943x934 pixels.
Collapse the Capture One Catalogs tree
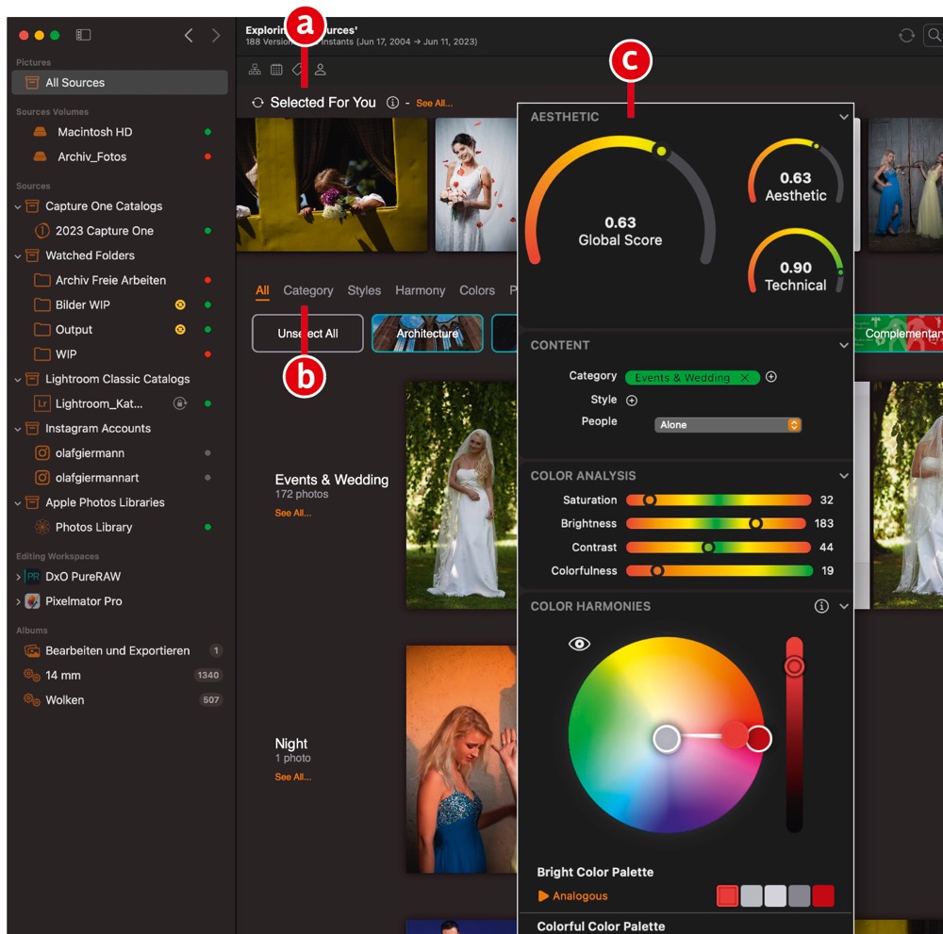18,206
